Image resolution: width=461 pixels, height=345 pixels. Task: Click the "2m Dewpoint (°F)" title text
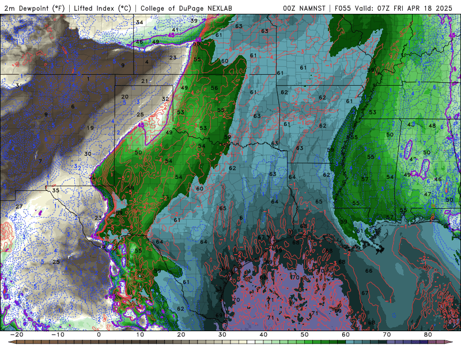pyautogui.click(x=35, y=9)
